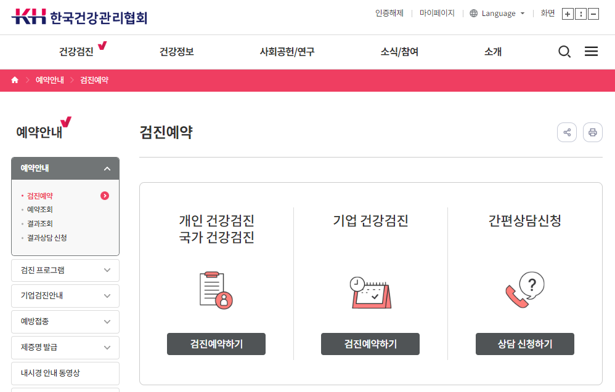This screenshot has height=392, width=615.
Task: Open the Language dropdown
Action: coord(497,13)
